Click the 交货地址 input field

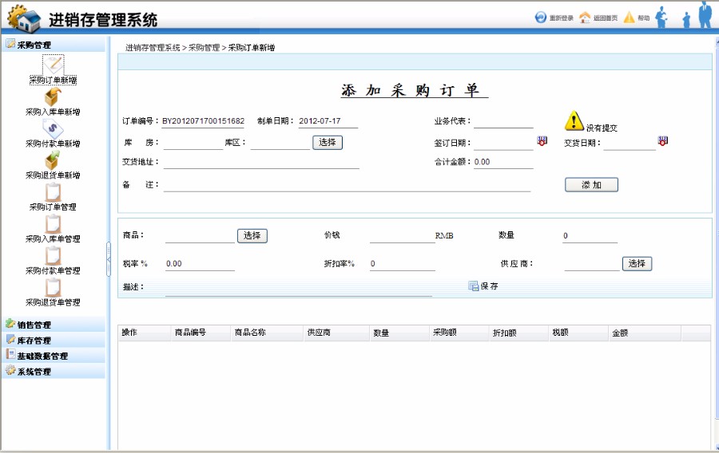(x=261, y=163)
